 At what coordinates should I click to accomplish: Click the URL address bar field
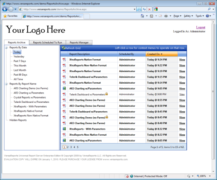[x=78, y=9]
